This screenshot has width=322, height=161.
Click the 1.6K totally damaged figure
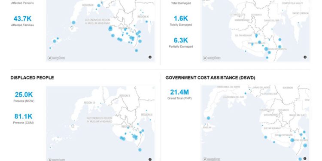[181, 18]
